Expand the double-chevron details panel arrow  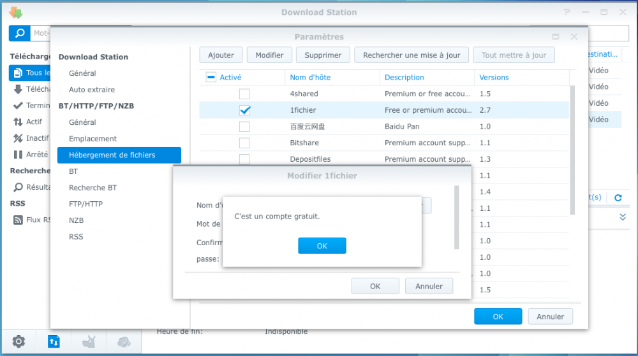623,217
